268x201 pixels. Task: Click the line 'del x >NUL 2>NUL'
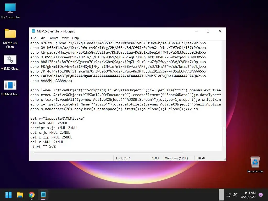[x=47, y=142]
